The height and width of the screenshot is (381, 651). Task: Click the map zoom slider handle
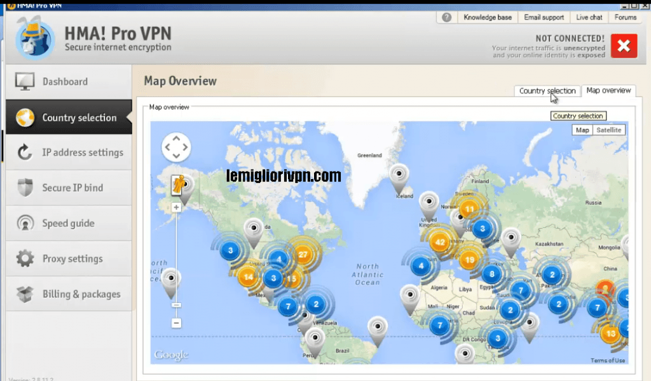(x=176, y=305)
